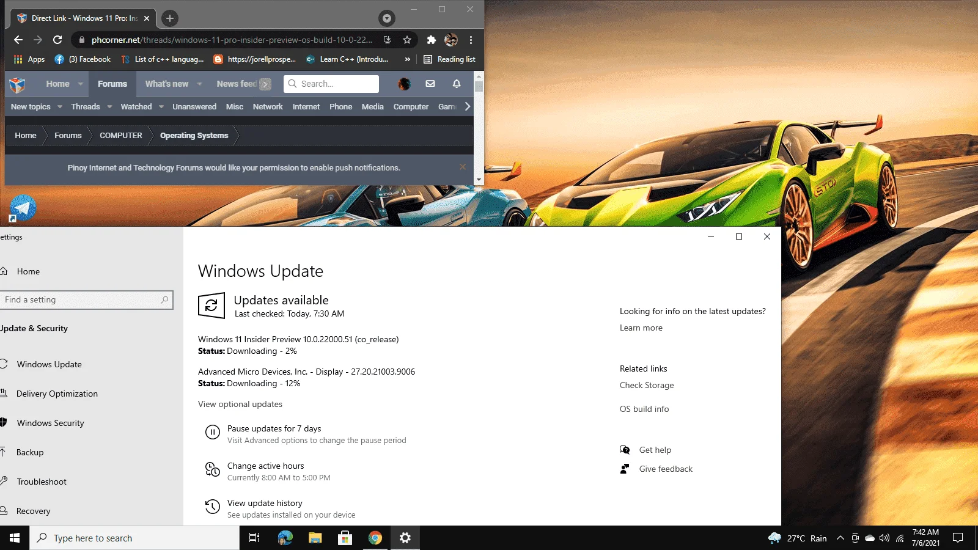
Task: Show hidden system tray icons
Action: [840, 538]
